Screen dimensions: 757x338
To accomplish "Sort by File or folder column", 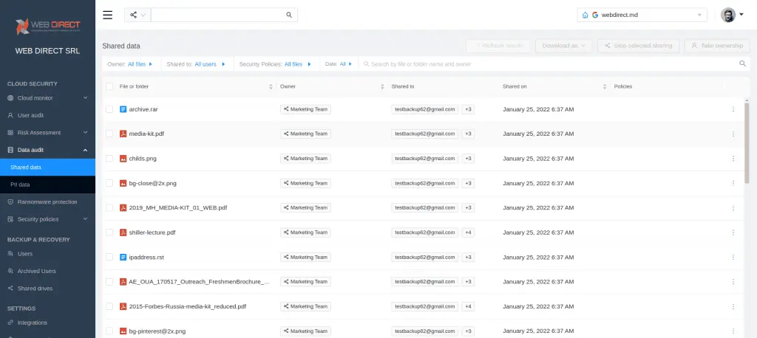I will click(271, 87).
